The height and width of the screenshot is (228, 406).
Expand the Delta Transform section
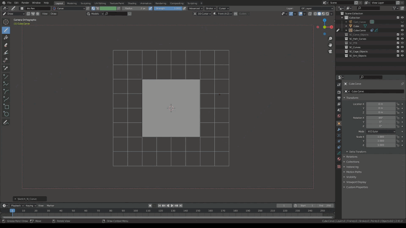pyautogui.click(x=357, y=152)
